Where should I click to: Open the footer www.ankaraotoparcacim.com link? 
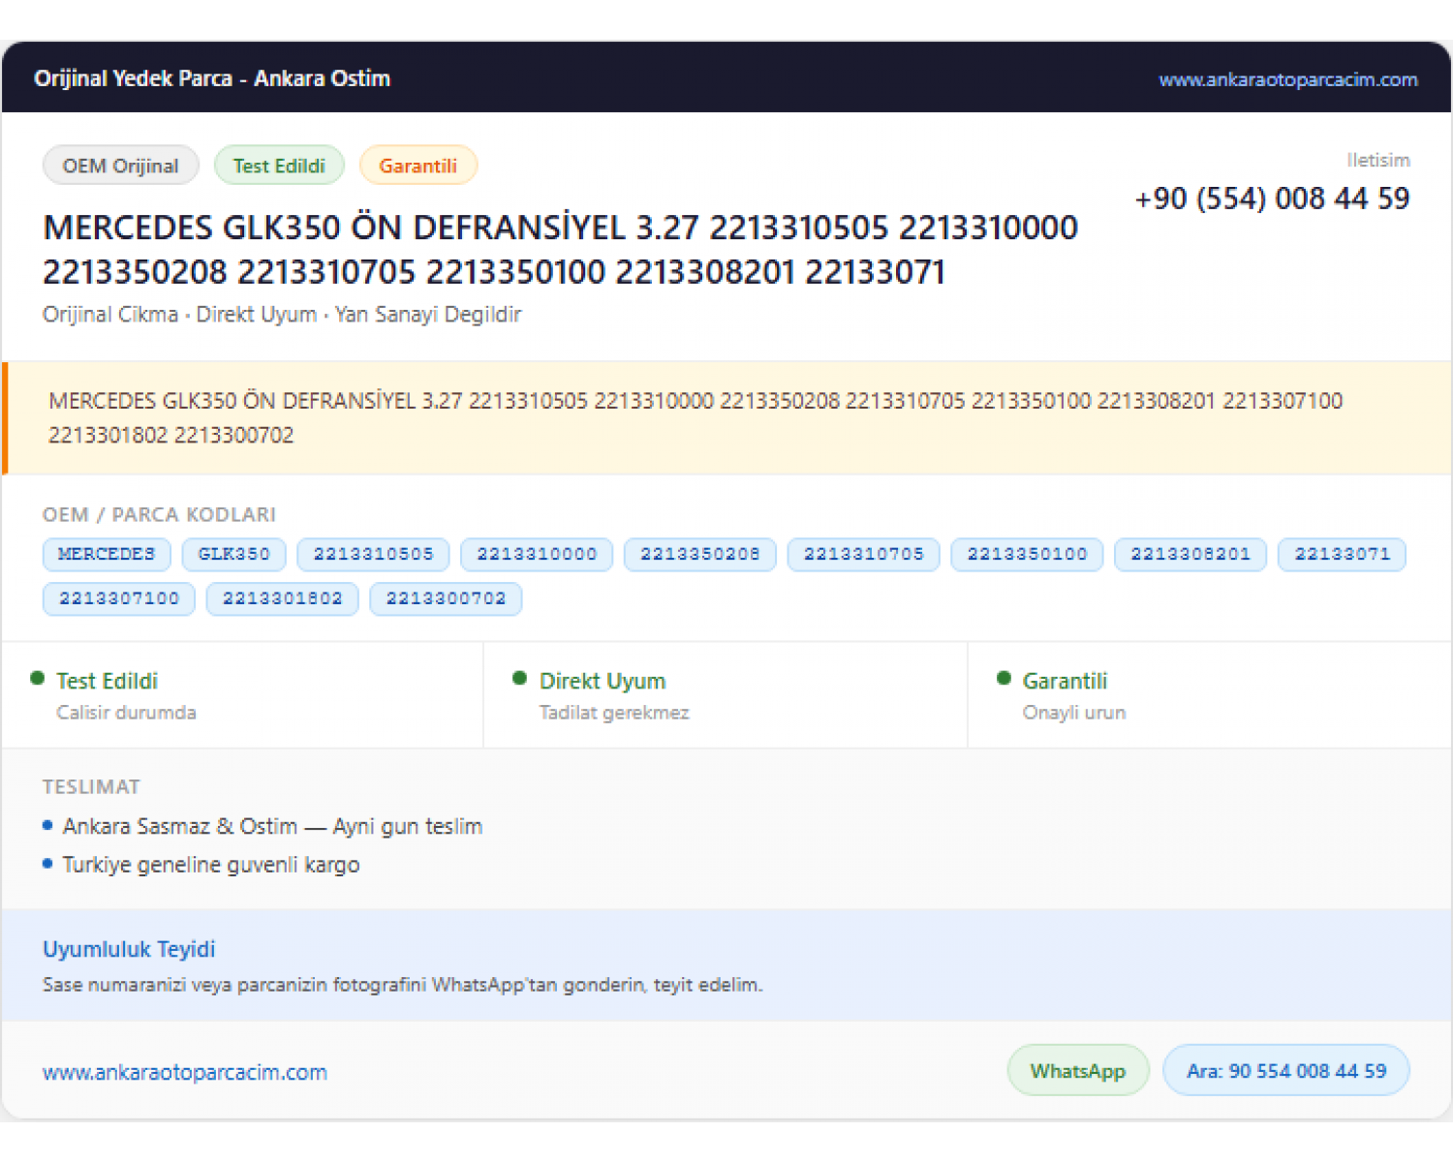tap(185, 1072)
